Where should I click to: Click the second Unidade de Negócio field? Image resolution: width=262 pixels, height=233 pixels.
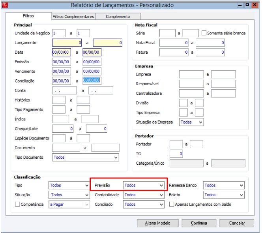point(83,33)
